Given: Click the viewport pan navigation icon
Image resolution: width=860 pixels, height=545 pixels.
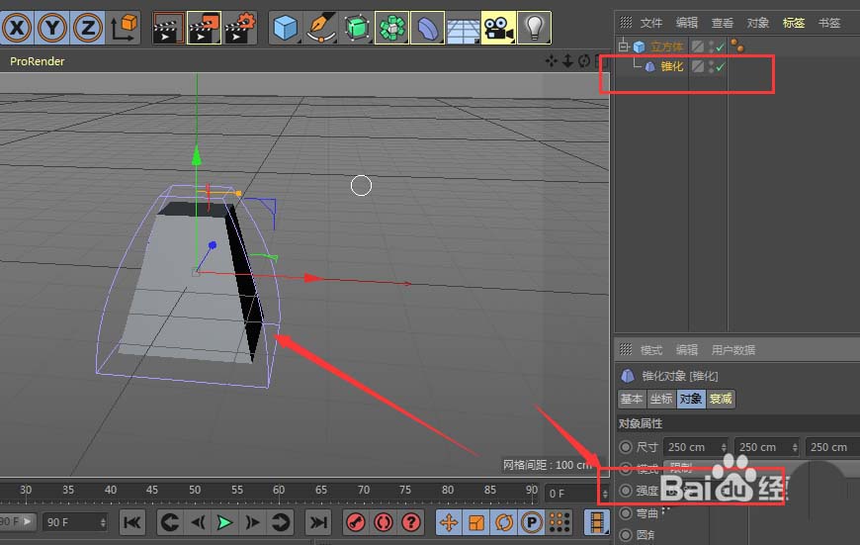Looking at the screenshot, I should [552, 61].
